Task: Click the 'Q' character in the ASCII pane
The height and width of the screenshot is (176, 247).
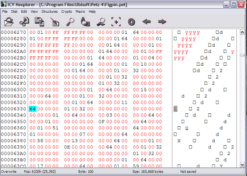Action: click(187, 128)
